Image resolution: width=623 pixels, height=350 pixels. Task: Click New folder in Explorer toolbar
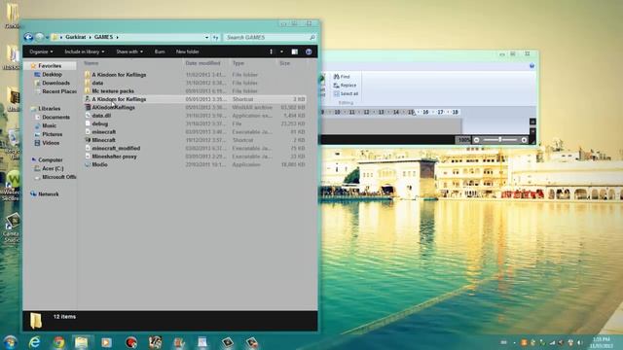[x=188, y=52]
